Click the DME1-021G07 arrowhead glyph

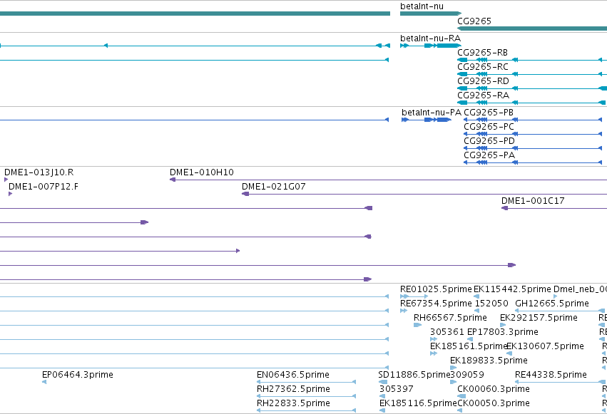[x=245, y=194]
